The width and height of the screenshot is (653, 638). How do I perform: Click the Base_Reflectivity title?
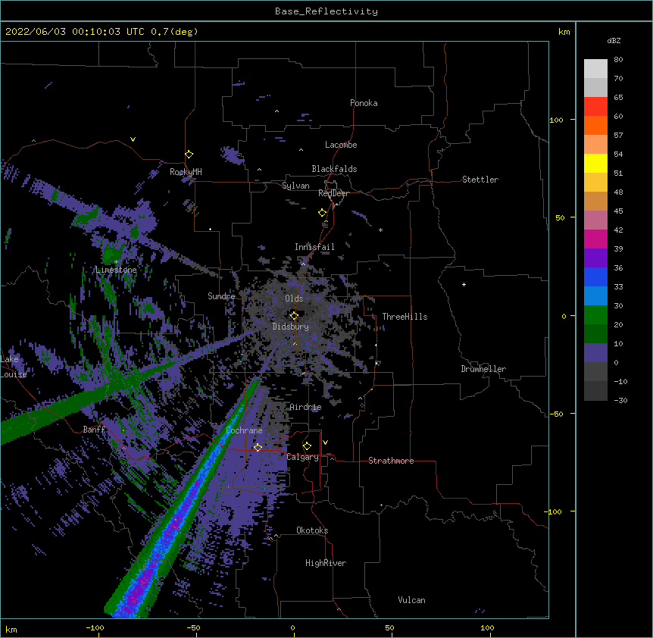[x=326, y=11]
